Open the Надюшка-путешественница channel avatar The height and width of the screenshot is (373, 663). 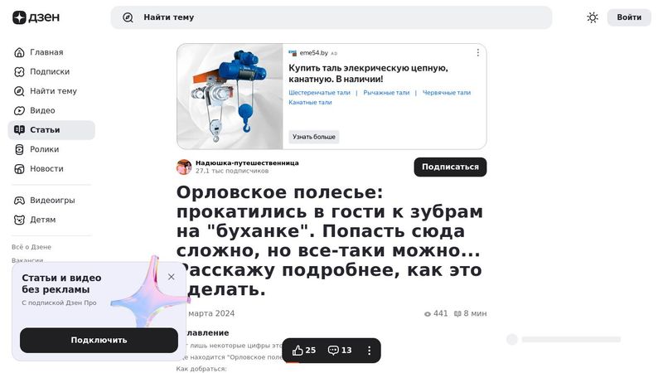tap(184, 167)
